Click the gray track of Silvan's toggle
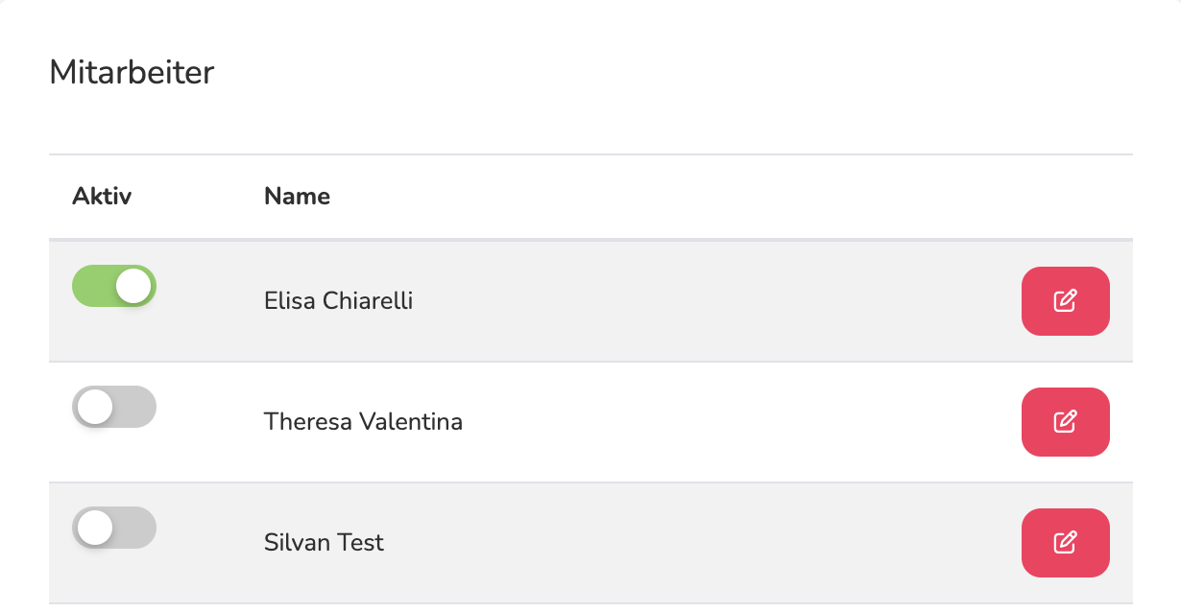The image size is (1181, 612). [x=135, y=528]
